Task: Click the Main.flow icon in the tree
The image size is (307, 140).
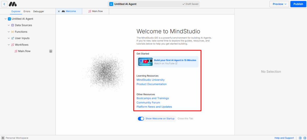Action: 16,51
